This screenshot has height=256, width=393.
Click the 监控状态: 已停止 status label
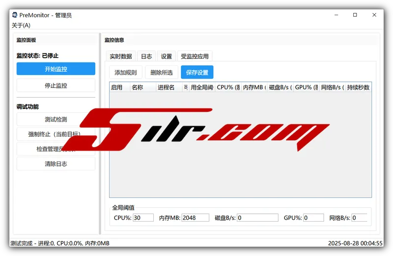(x=38, y=55)
